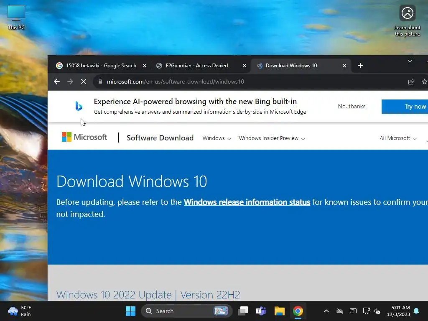Click the padlock site info icon
The width and height of the screenshot is (428, 321).
[x=100, y=82]
